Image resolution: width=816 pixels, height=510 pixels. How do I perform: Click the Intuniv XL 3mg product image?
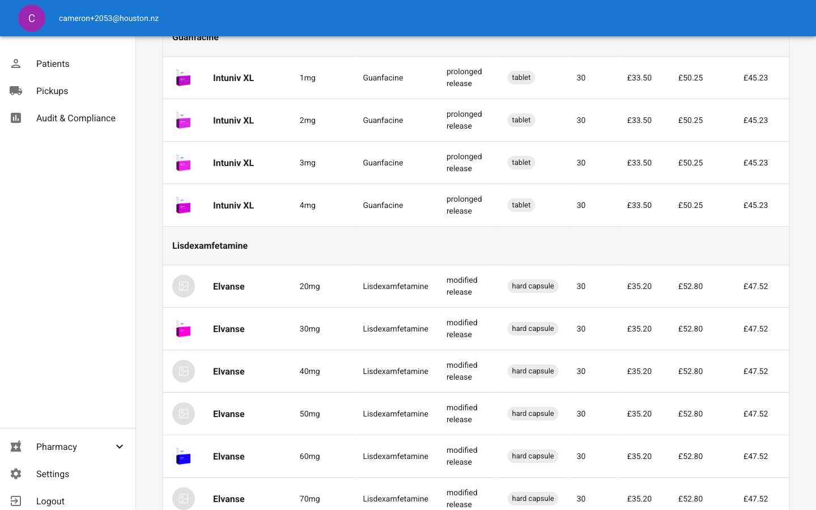point(184,163)
